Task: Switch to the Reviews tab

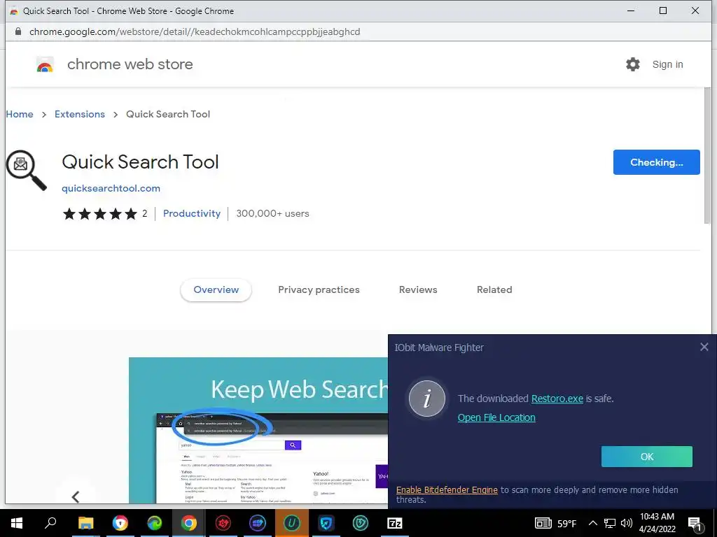Action: tap(418, 289)
